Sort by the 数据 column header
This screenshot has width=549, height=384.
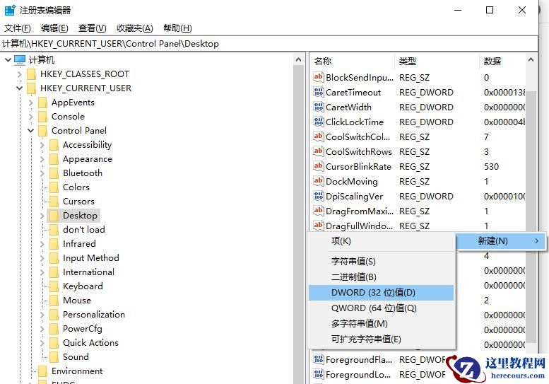(502, 62)
